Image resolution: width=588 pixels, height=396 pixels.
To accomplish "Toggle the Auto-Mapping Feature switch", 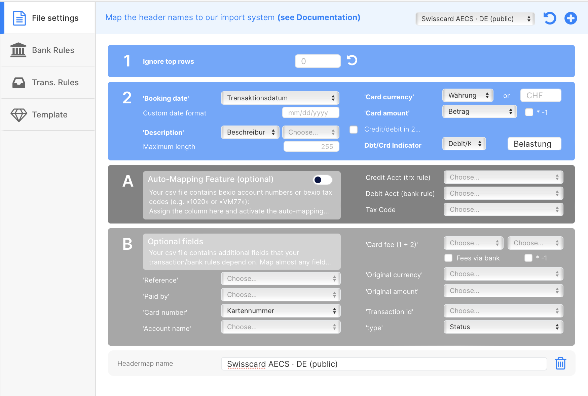I will [x=323, y=180].
